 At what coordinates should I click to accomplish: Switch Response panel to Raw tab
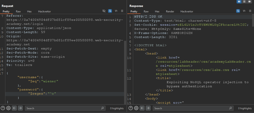146,11
